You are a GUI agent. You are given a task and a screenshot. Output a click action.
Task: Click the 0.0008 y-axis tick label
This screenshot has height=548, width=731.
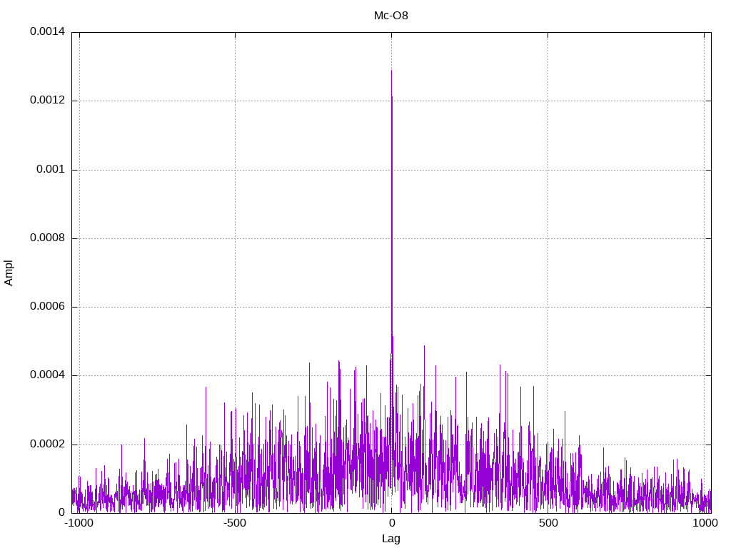coord(48,238)
